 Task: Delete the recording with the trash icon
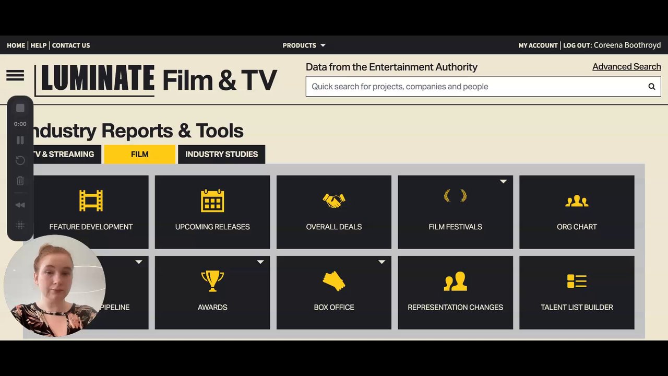pyautogui.click(x=20, y=181)
